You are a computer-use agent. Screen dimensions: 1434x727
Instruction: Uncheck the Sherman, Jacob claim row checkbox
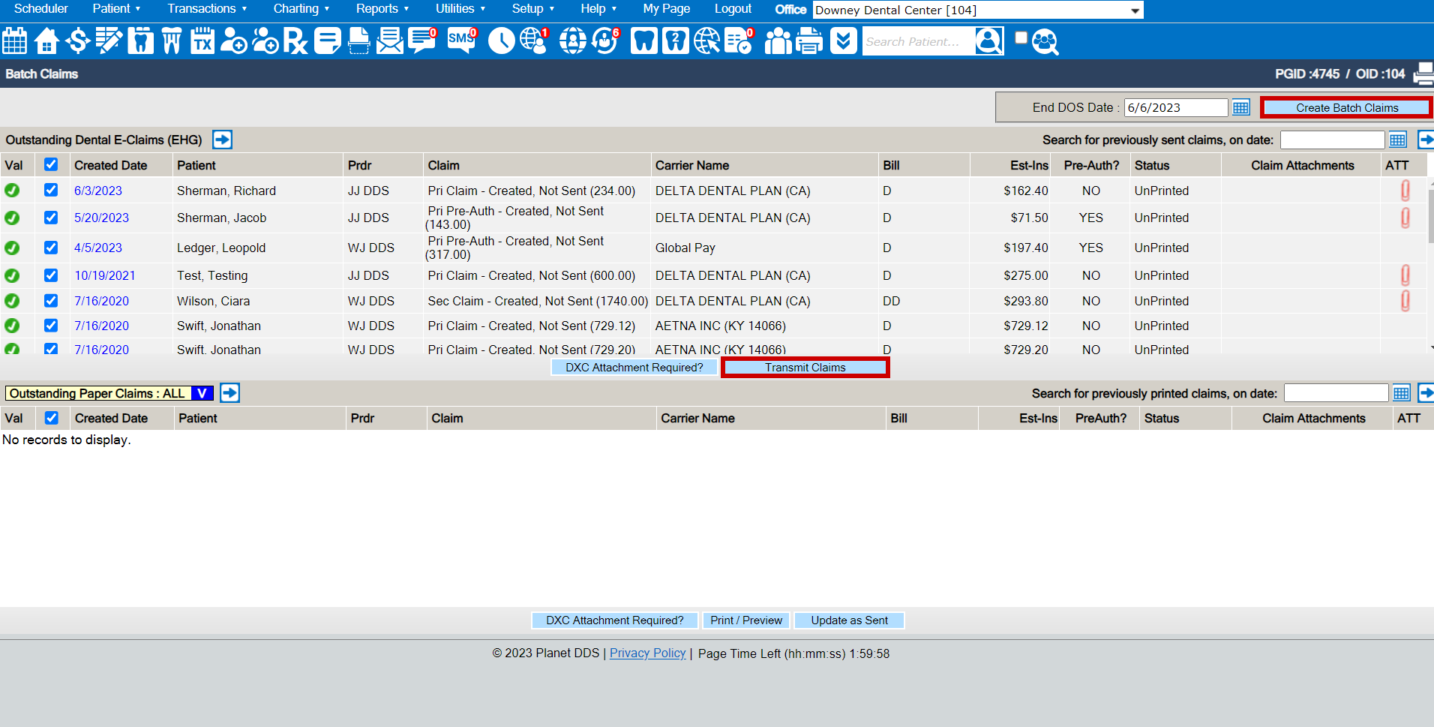point(51,218)
